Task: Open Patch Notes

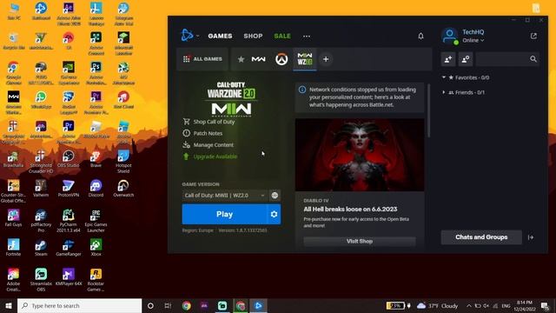Action: coord(202,133)
